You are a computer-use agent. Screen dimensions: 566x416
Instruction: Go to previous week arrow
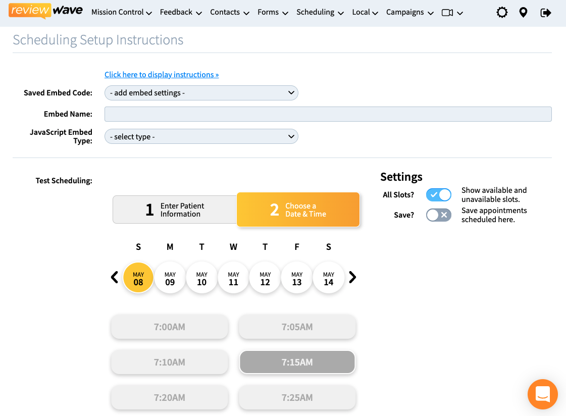point(115,277)
